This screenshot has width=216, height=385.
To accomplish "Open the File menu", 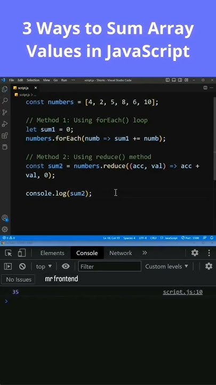I will click(12, 80).
